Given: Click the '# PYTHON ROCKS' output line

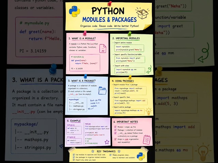Looking at the screenshot, I should click(x=92, y=143).
